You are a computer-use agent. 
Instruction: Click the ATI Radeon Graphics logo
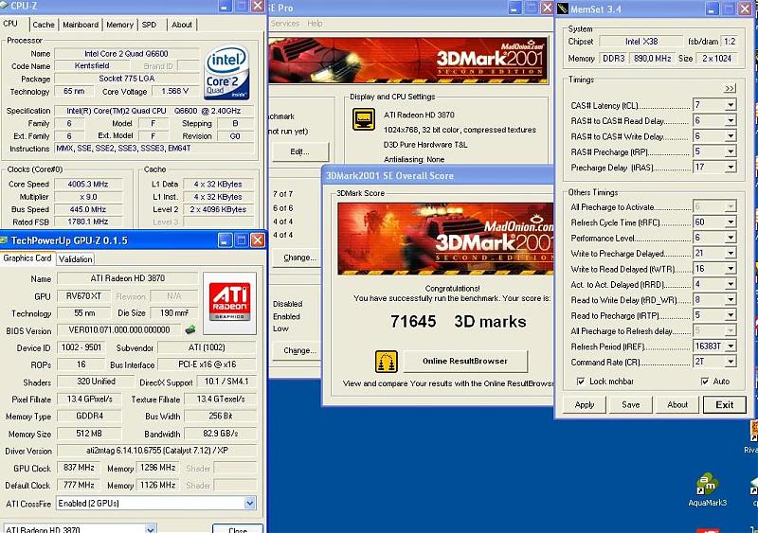229,302
